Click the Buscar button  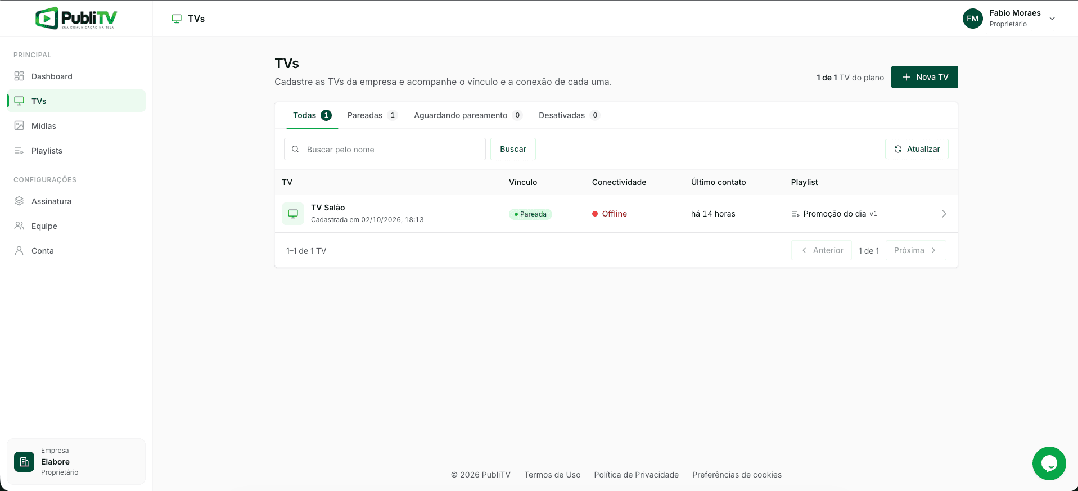pyautogui.click(x=513, y=149)
